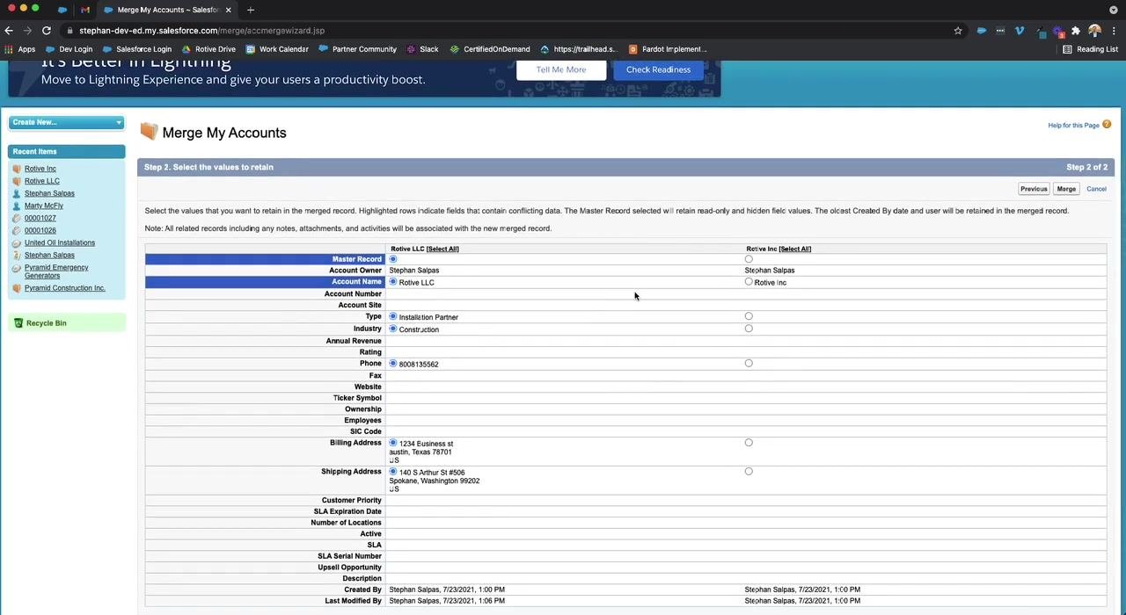Choose Rotive Inc for the Account Name
This screenshot has width=1126, height=615.
749,282
